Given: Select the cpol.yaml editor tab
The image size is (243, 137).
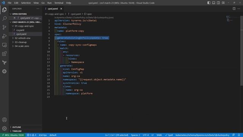Looking at the screenshot, I should (x=53, y=9).
